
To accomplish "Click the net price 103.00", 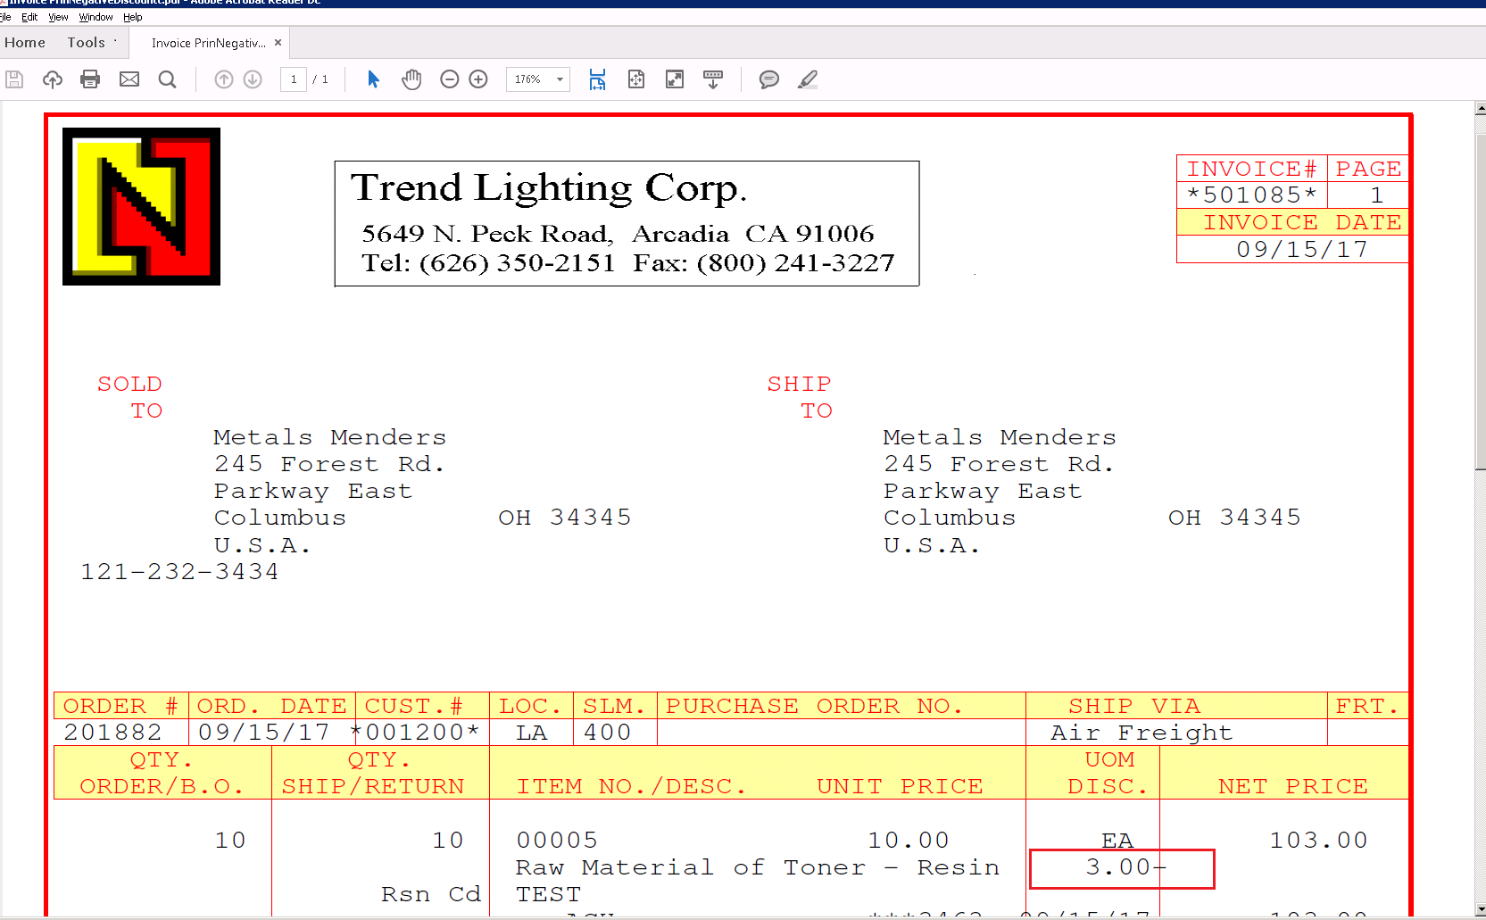I will coord(1318,840).
